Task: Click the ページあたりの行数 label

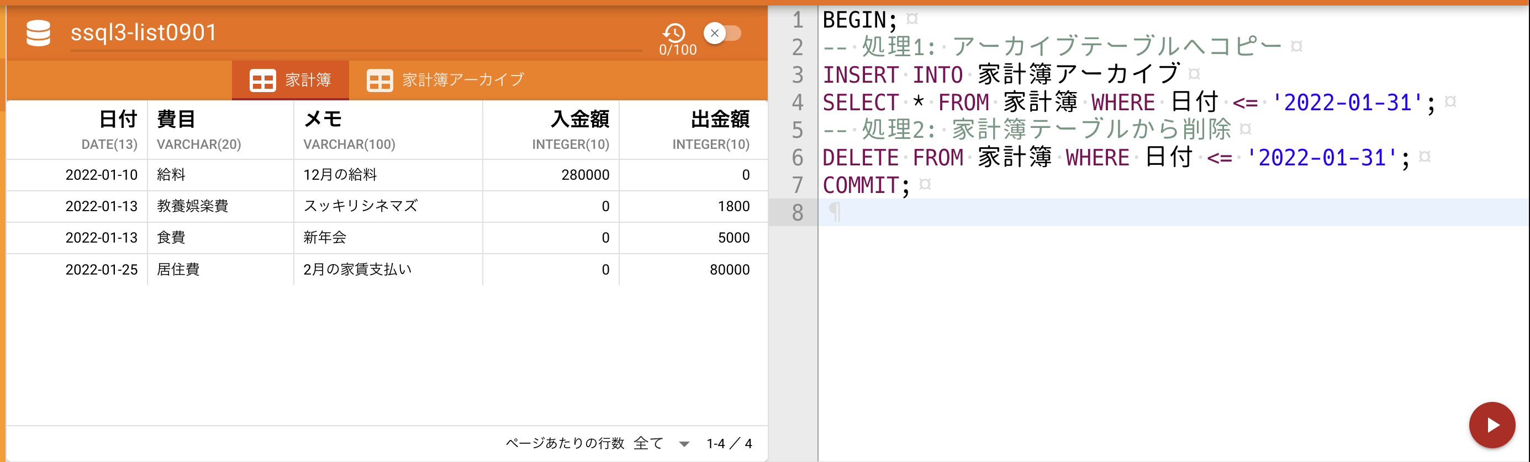Action: (565, 444)
